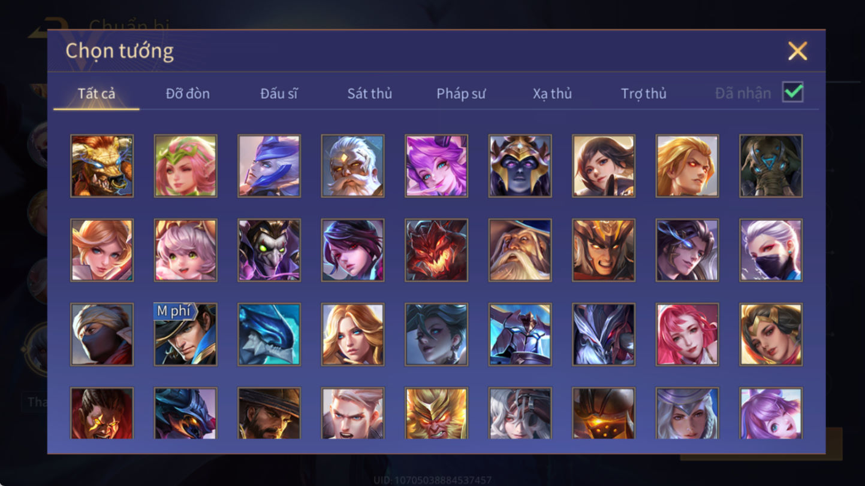Pick the old wizard with the blue hat
The image size is (865, 486).
click(x=520, y=250)
